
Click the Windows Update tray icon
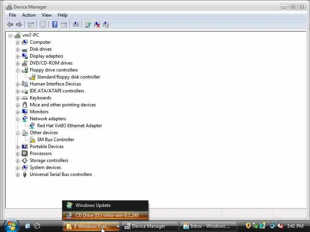coord(262,226)
